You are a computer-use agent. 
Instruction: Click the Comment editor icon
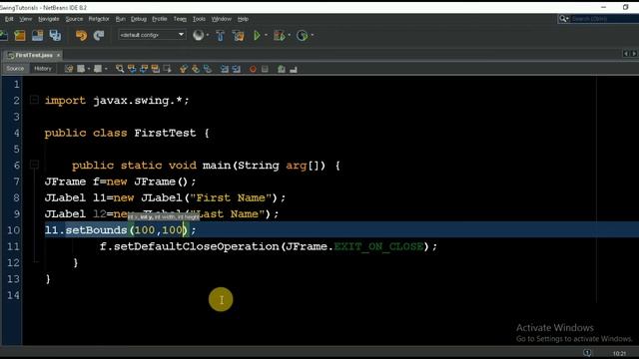[282, 69]
